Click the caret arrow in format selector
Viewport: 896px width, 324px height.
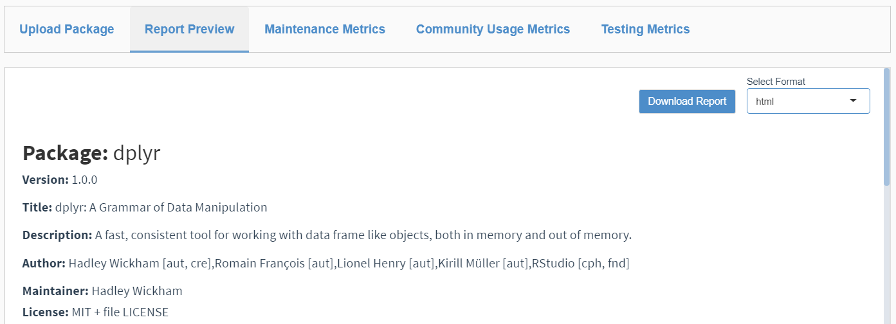(853, 101)
